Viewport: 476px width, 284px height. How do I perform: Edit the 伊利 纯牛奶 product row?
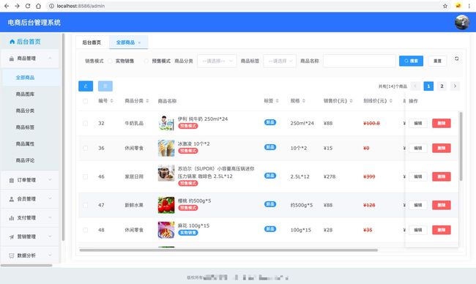click(418, 123)
